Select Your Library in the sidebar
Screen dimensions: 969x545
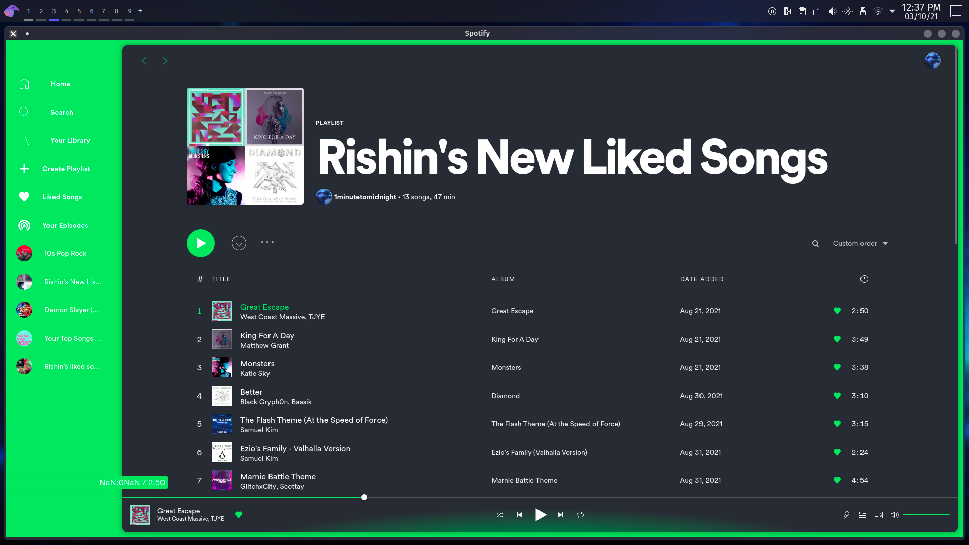pyautogui.click(x=70, y=140)
